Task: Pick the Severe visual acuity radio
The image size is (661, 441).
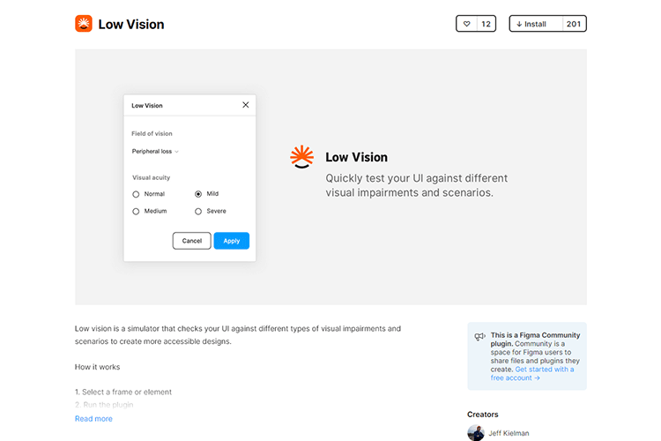Action: click(198, 212)
